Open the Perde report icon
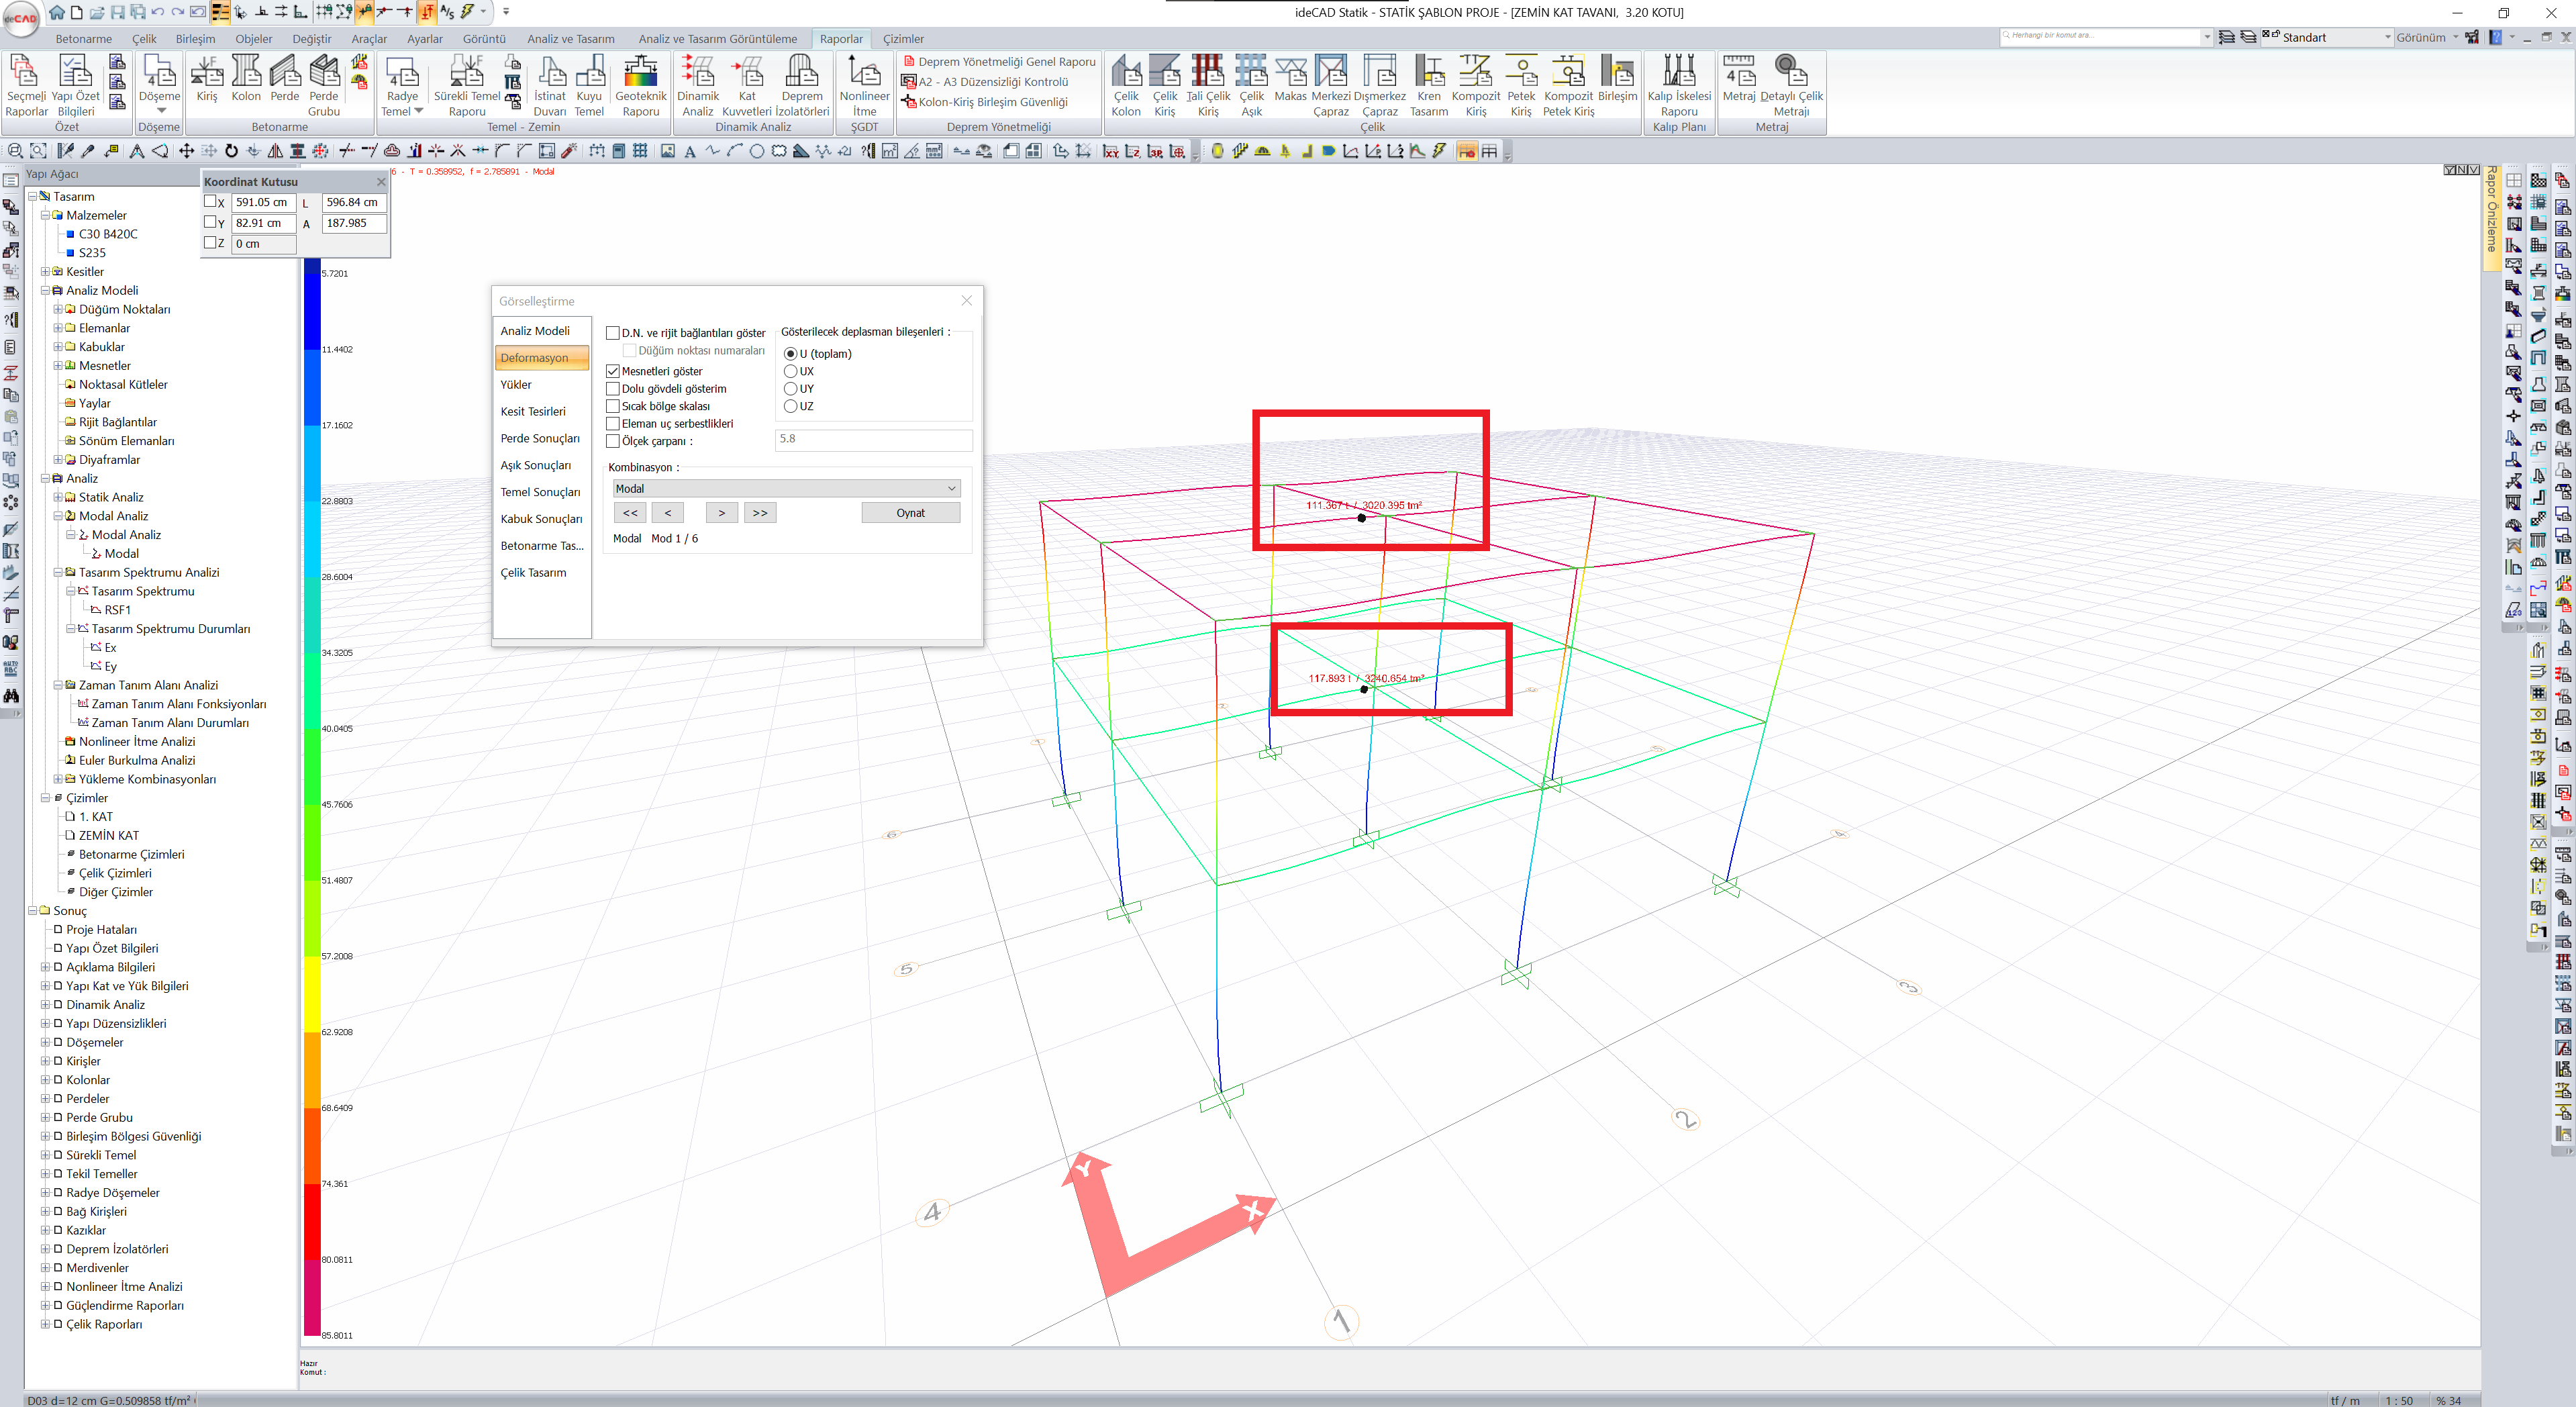 285,79
